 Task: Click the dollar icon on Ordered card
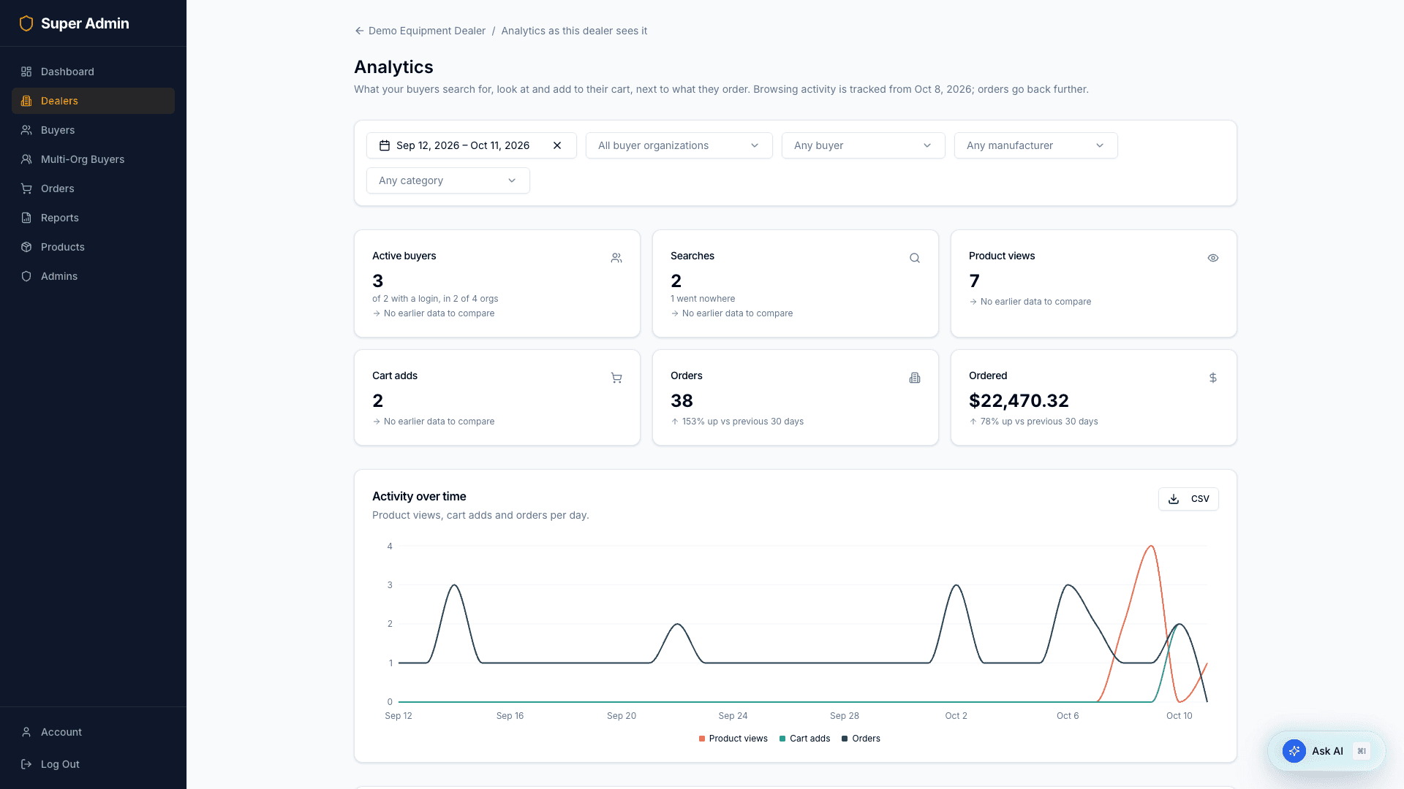pyautogui.click(x=1213, y=378)
